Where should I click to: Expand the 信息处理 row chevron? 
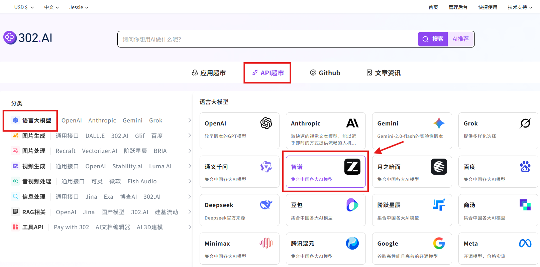190,196
